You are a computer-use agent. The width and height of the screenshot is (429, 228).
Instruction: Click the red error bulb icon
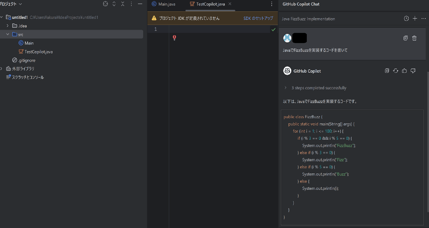pyautogui.click(x=174, y=38)
